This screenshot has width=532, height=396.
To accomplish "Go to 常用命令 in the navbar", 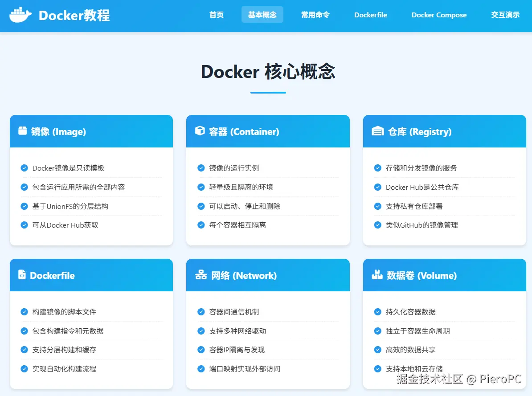I will pos(315,15).
